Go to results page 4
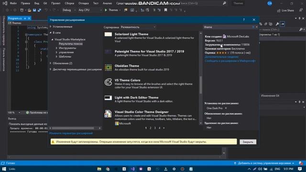This screenshot has width=306, height=172. [159, 128]
